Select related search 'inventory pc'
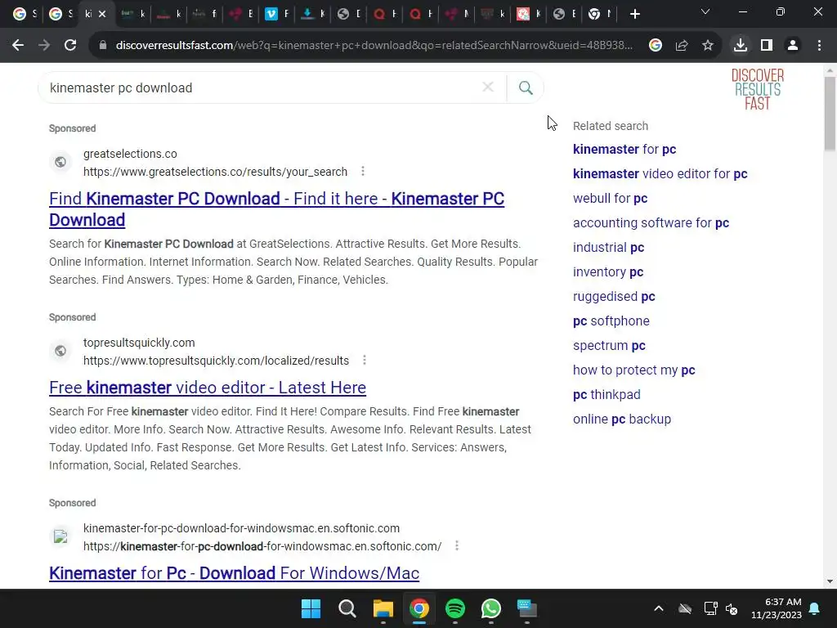837x628 pixels. pos(608,271)
